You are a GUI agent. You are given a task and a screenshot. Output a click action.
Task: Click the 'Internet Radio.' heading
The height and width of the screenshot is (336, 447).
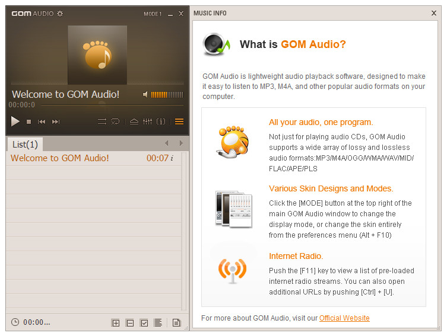[296, 256]
